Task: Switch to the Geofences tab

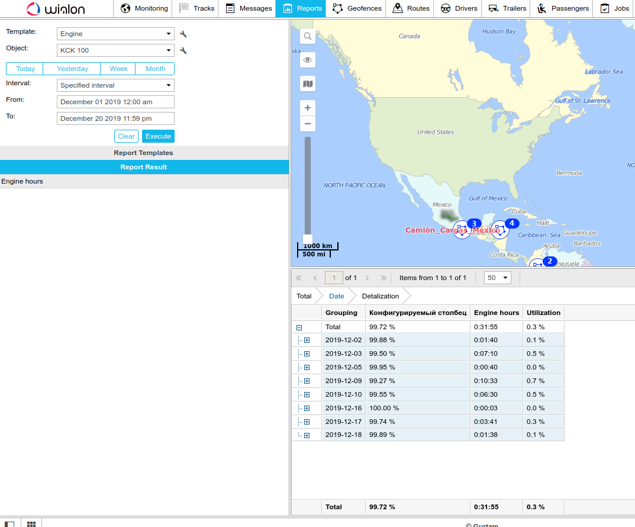Action: pyautogui.click(x=355, y=8)
